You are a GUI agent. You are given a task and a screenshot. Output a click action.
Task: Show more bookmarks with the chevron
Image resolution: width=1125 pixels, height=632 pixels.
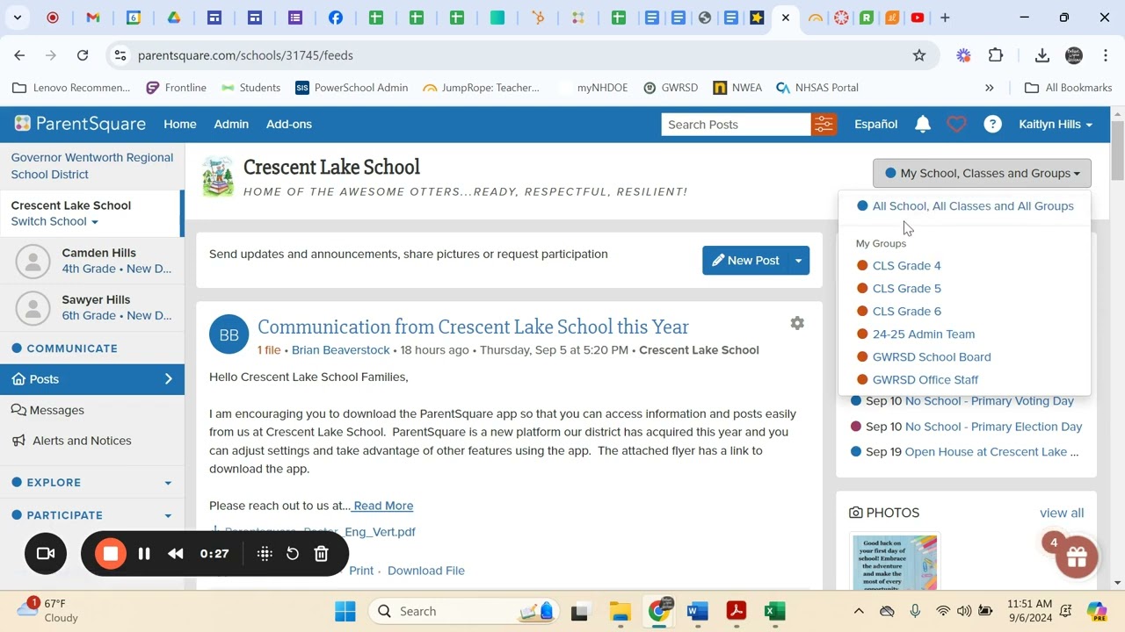click(x=990, y=88)
